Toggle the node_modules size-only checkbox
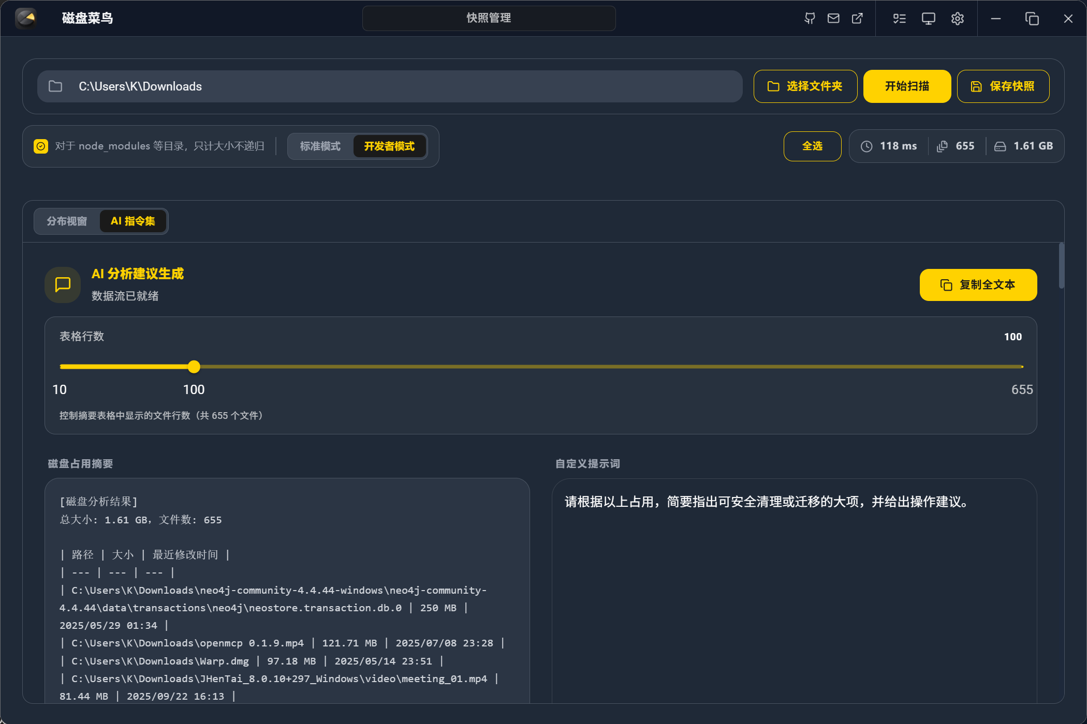This screenshot has width=1087, height=724. 41,146
